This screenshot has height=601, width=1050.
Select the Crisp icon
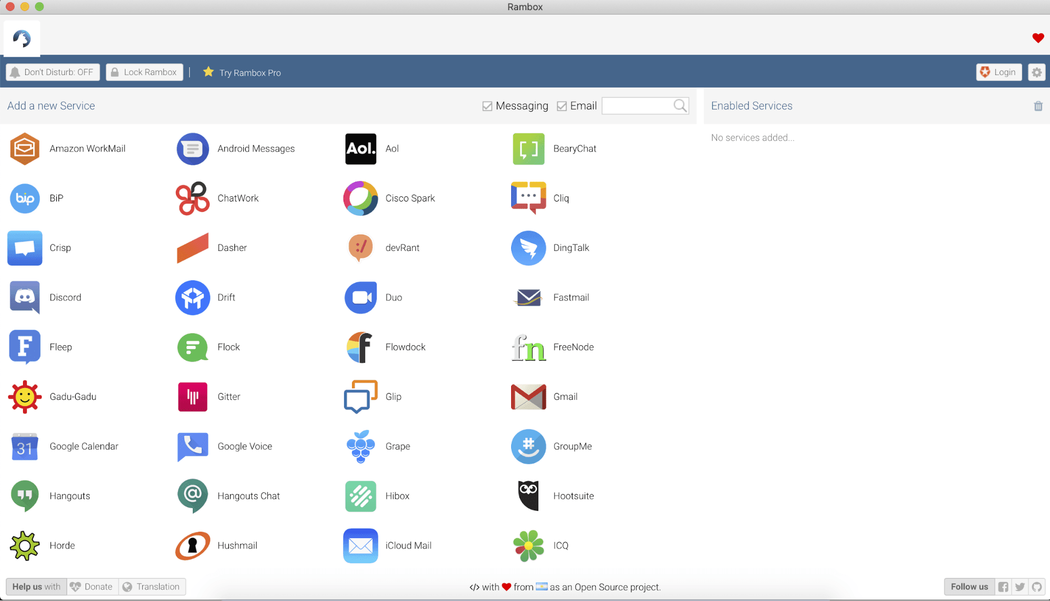tap(25, 248)
